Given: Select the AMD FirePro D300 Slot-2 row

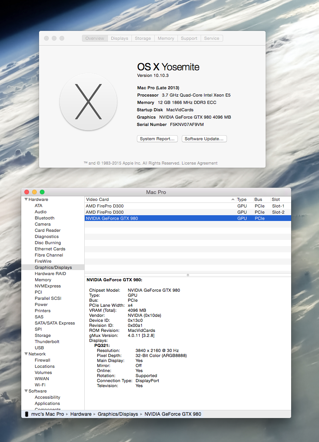Looking at the screenshot, I should (x=188, y=212).
